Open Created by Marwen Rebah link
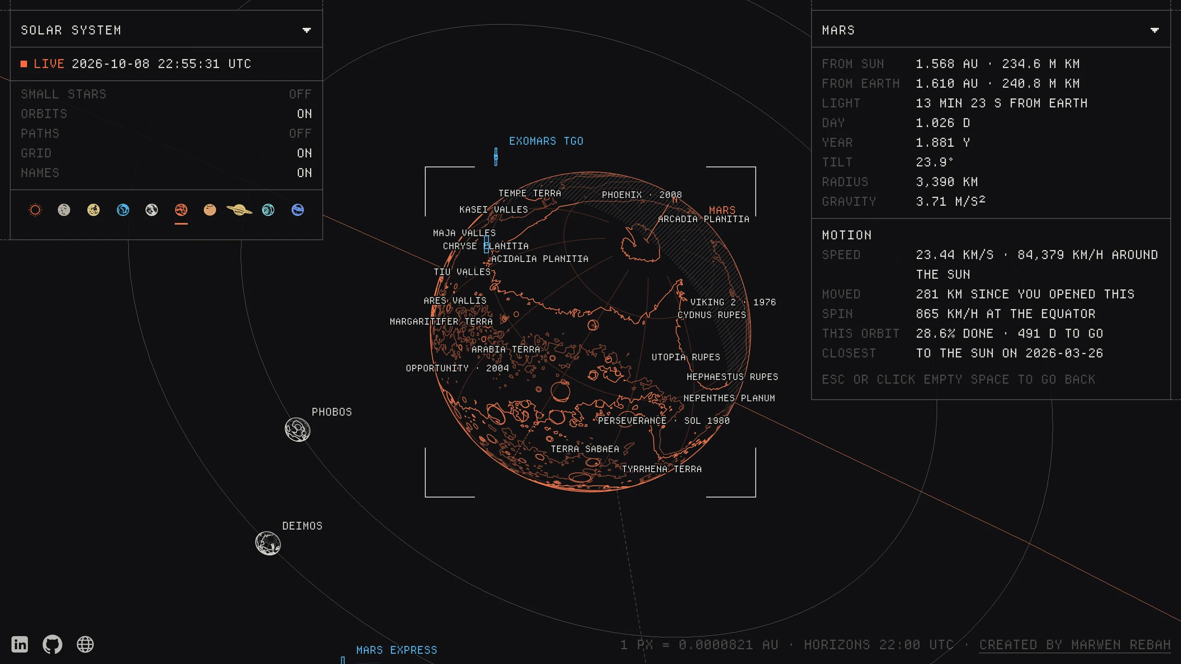Screen dimensions: 1181x664 pos(1075,645)
